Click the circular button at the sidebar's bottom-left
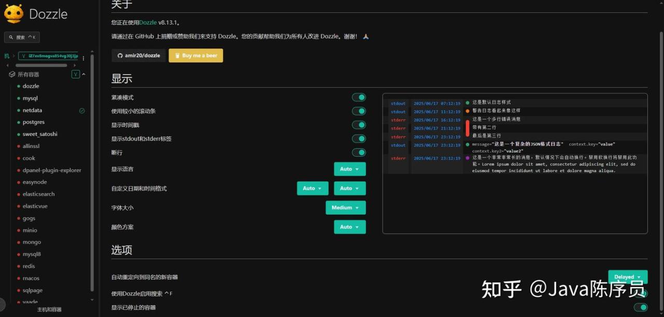664x317 pixels. click(x=2, y=305)
